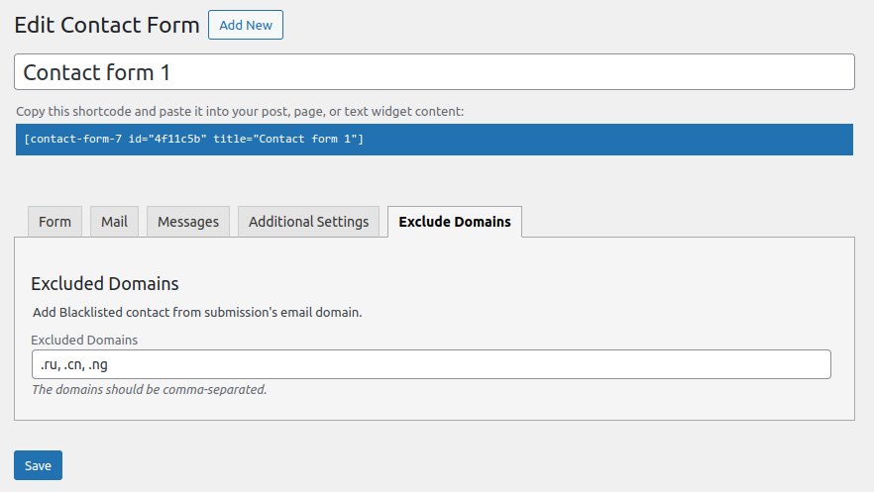Save the contact form
Viewport: 874px width, 492px height.
(x=38, y=465)
